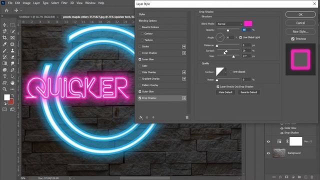
Task: Enable the Stroke effect checkbox
Action: (x=140, y=46)
